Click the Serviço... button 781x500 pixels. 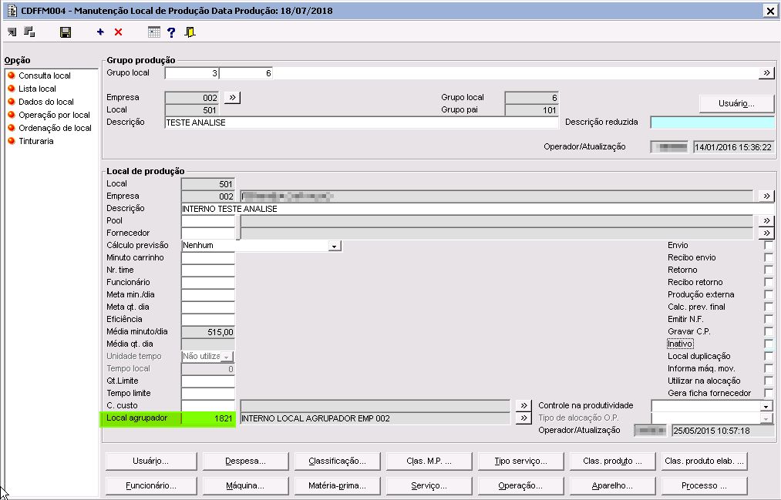click(x=429, y=485)
